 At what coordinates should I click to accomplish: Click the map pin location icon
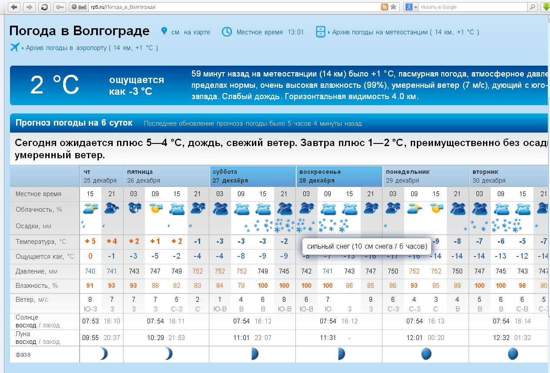[164, 31]
